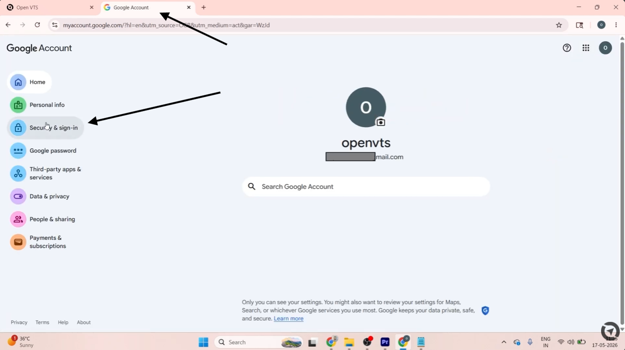Screen dimensions: 625x350
Task: Open the Terms footer link
Action: pos(42,322)
